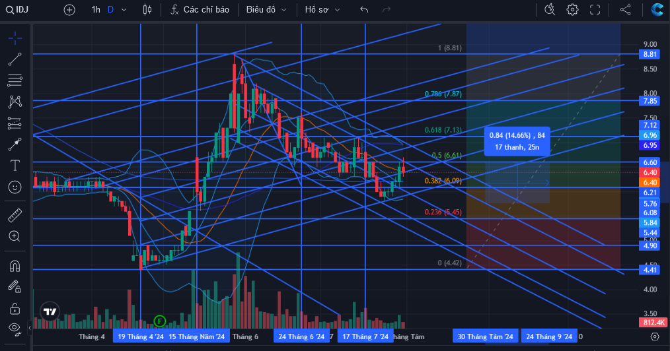The height and width of the screenshot is (351, 670).
Task: Select the XABCD pattern tool
Action: coord(15,102)
